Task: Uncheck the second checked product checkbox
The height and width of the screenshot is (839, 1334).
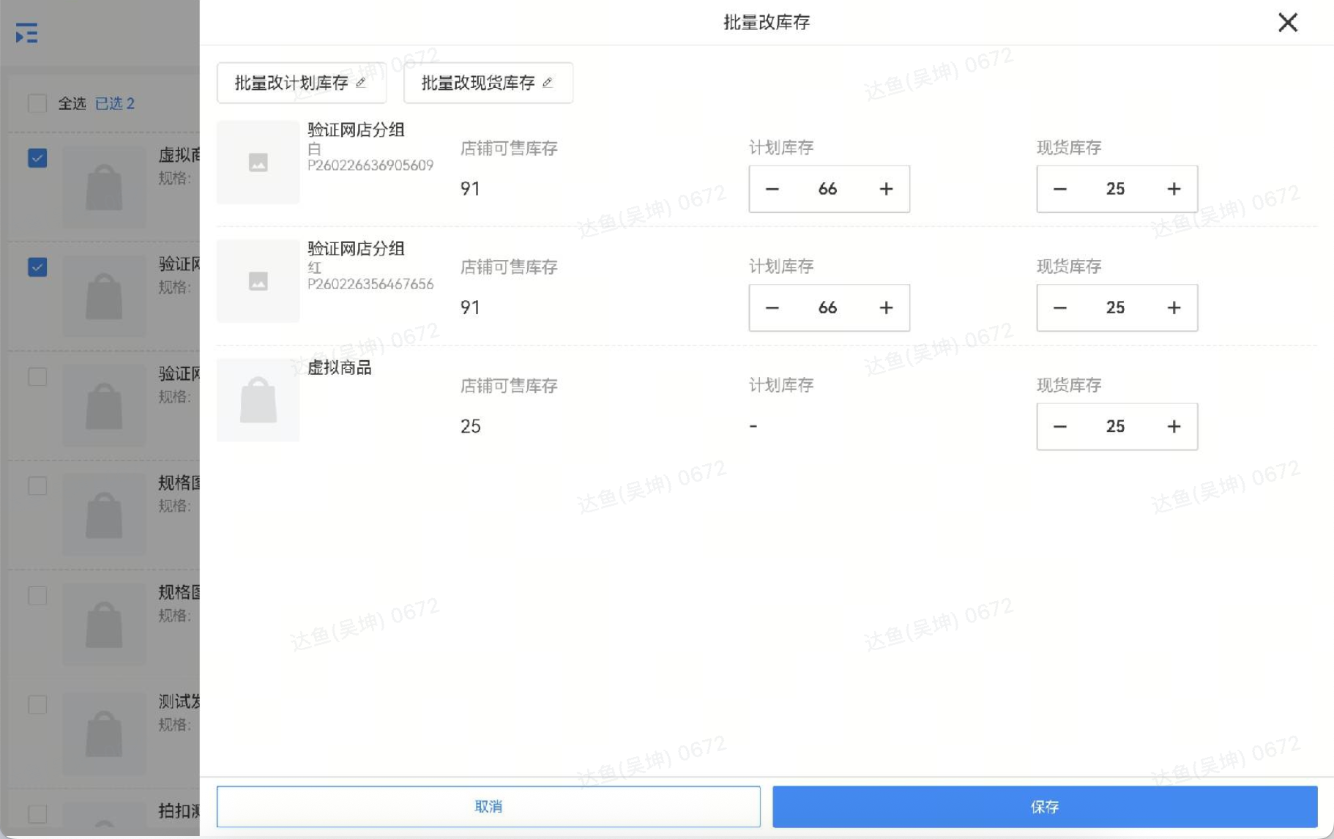Action: pyautogui.click(x=37, y=267)
